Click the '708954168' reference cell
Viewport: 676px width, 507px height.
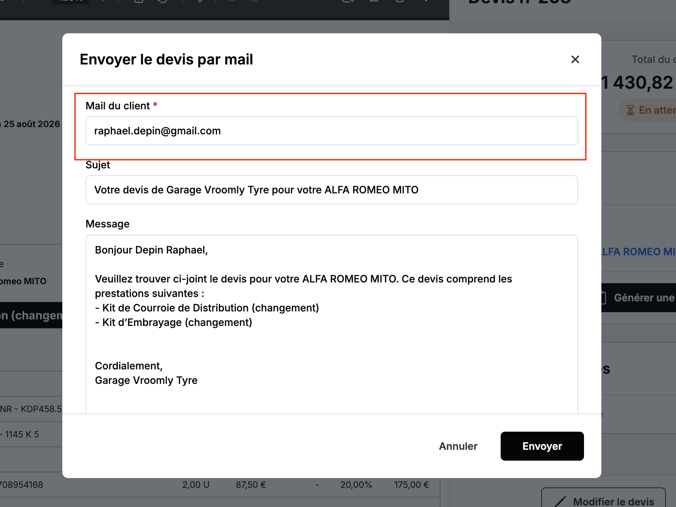click(21, 485)
